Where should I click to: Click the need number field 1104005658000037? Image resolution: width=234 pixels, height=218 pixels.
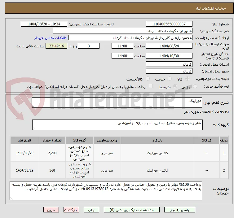click(169, 24)
